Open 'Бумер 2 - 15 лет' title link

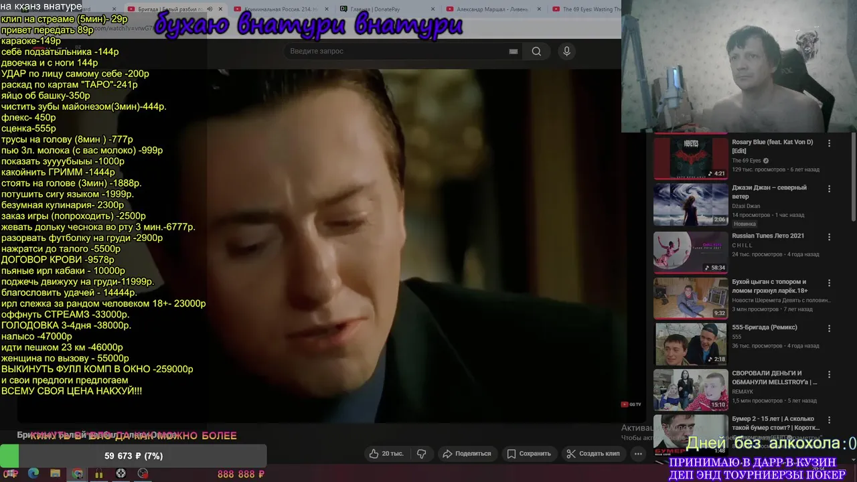[775, 423]
